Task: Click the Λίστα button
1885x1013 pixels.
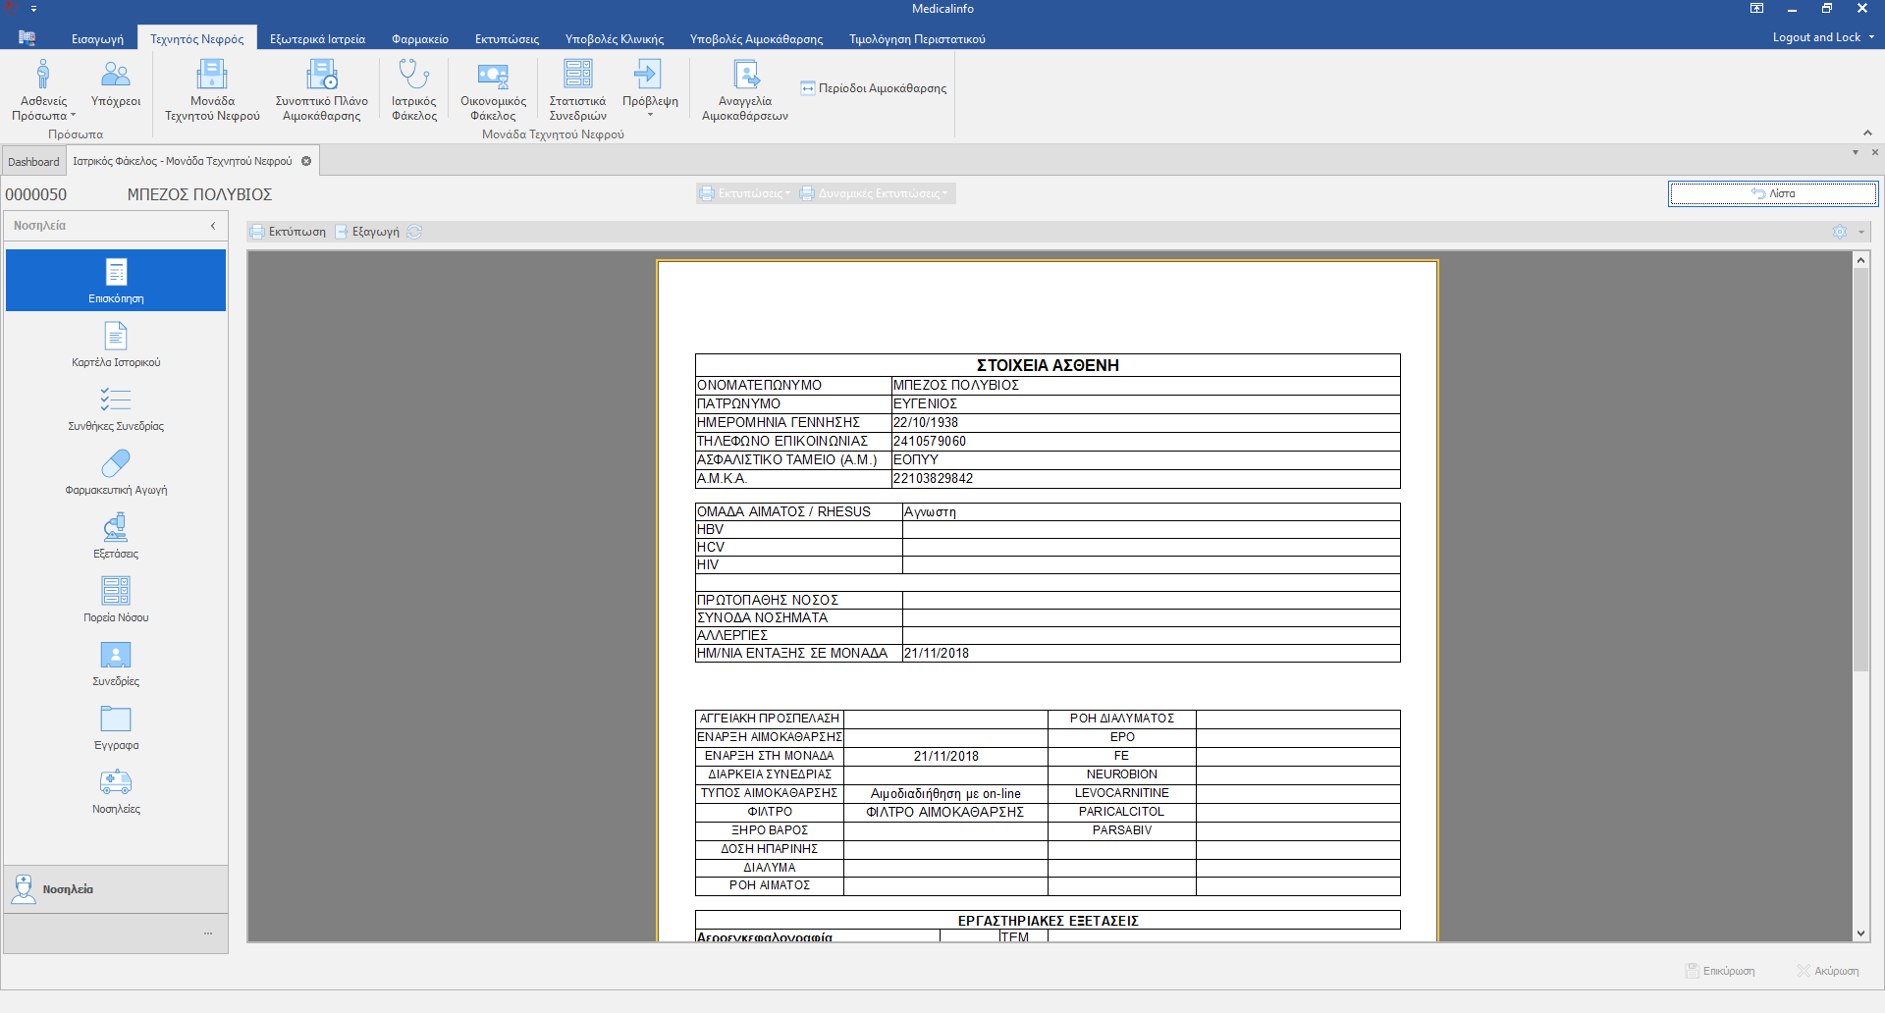Action: coord(1773,194)
